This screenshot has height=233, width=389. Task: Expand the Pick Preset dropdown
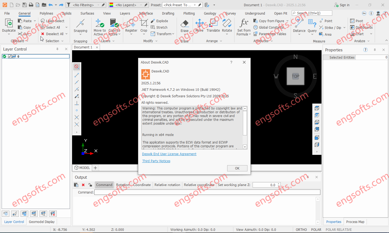coord(194,5)
